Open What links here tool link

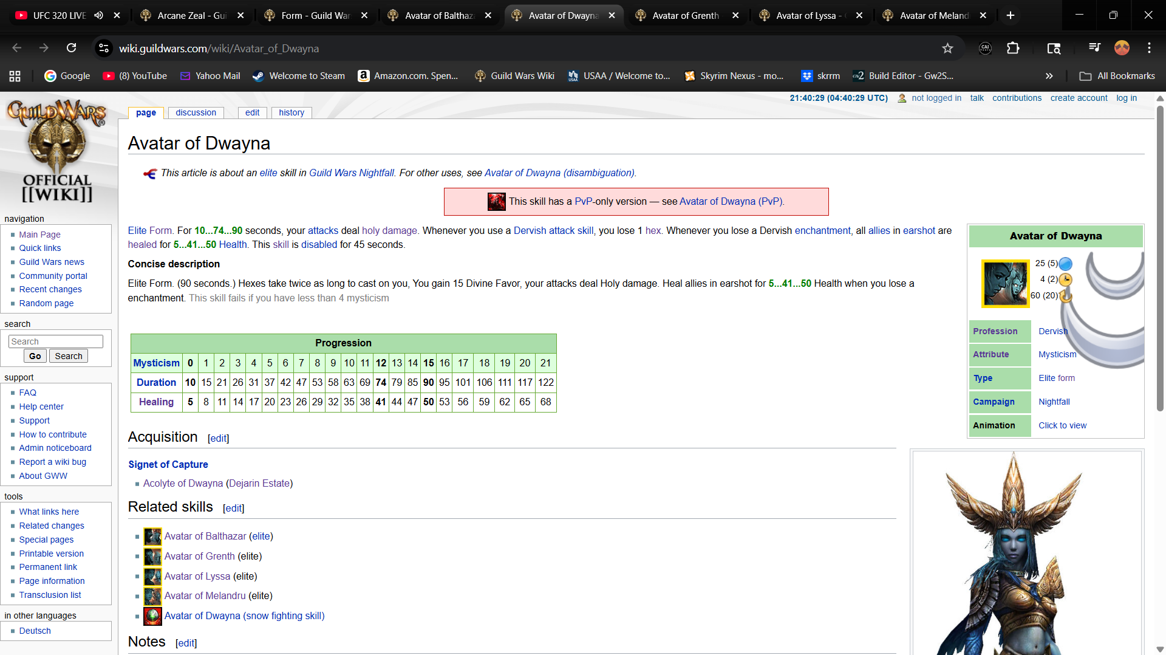tap(49, 512)
